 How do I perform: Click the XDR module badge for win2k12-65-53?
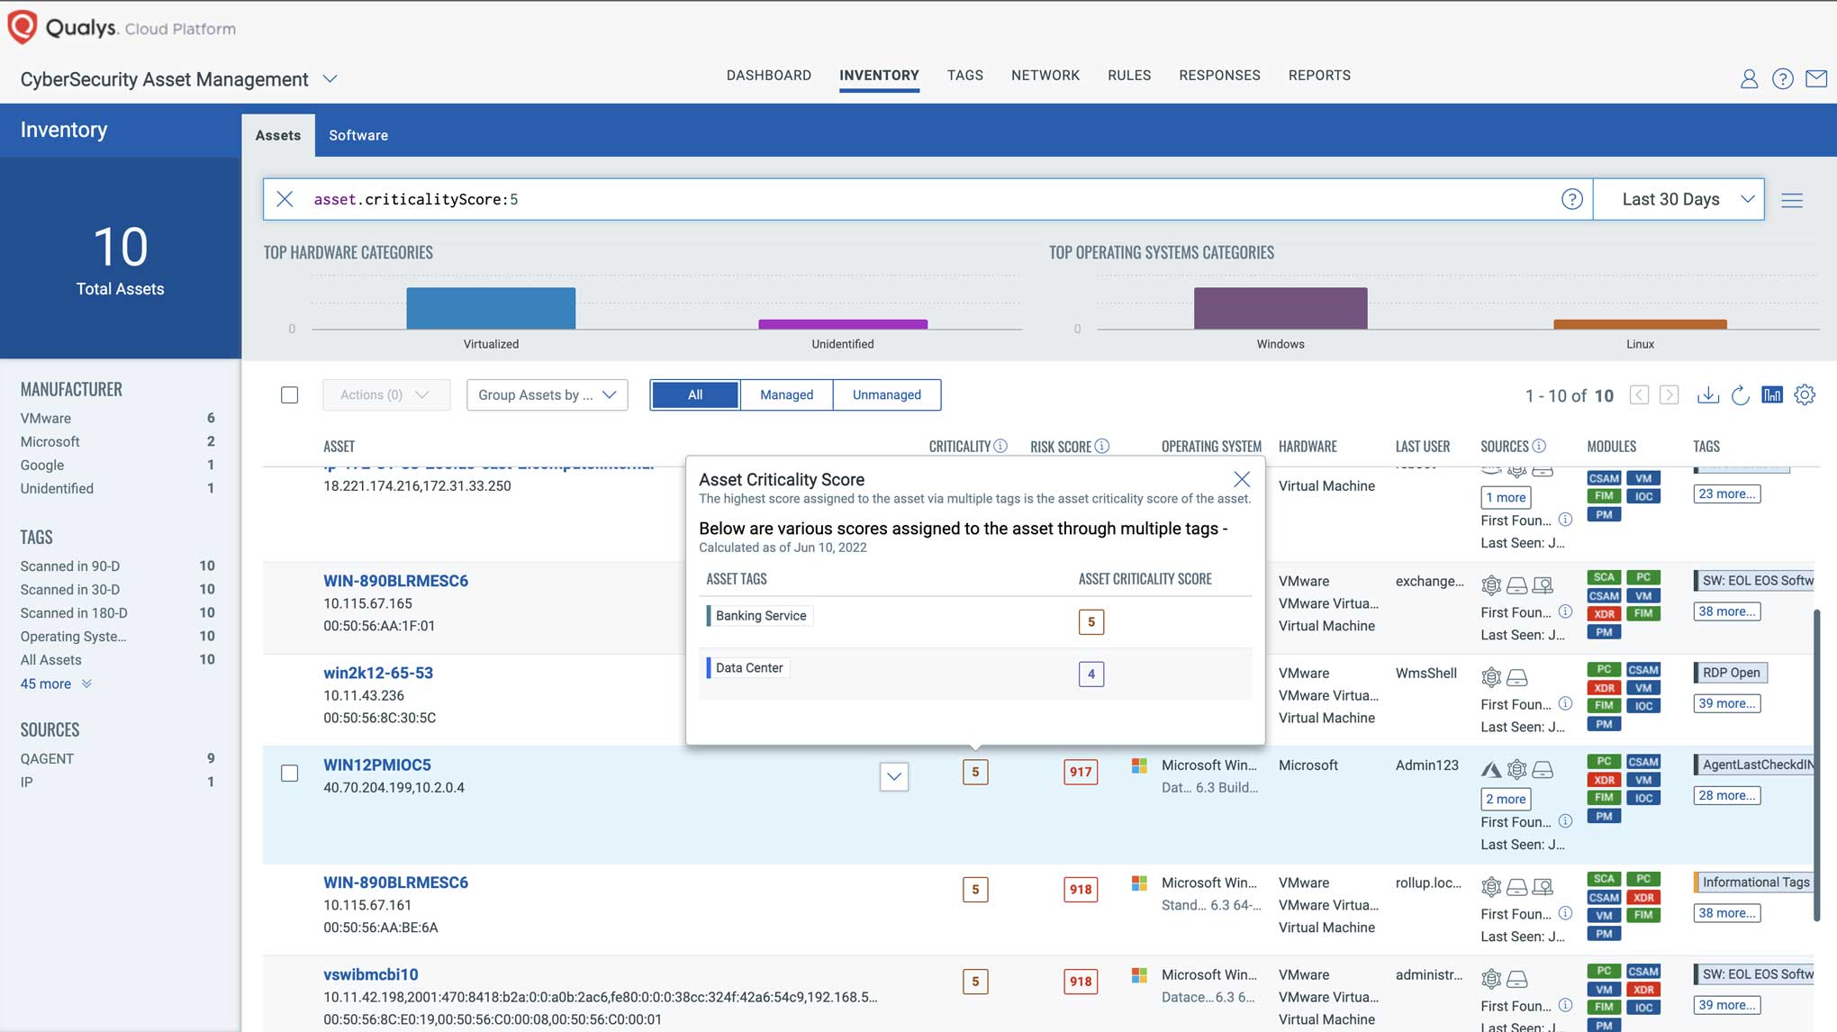(1603, 688)
